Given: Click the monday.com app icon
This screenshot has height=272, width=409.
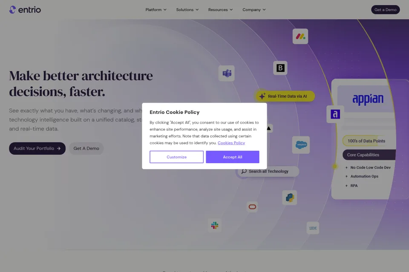Looking at the screenshot, I should pos(300,37).
